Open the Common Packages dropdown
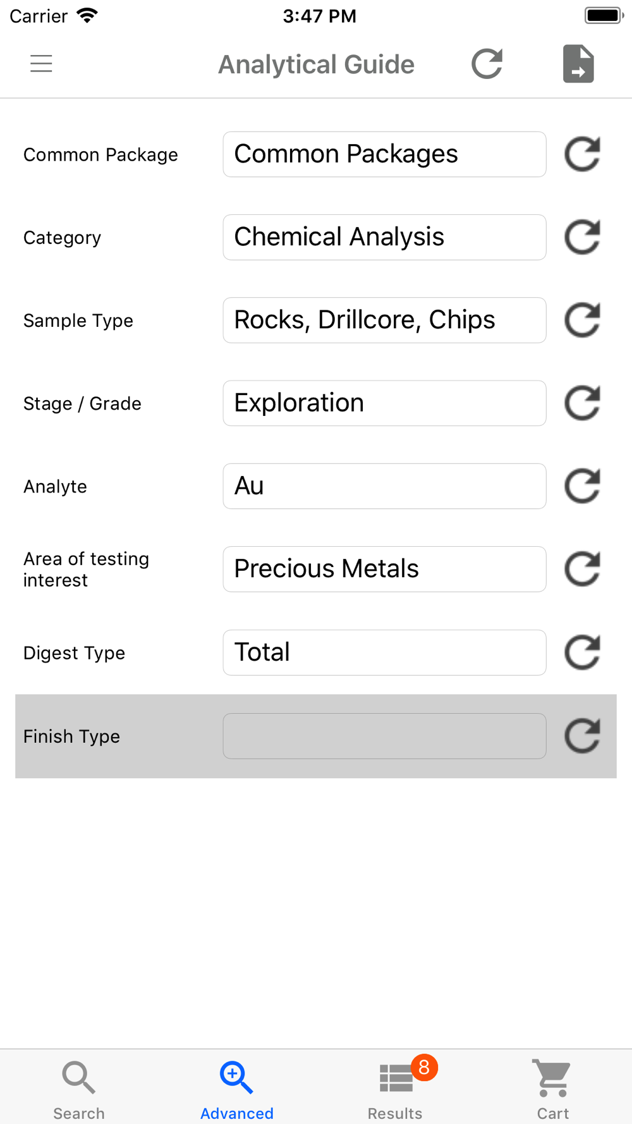This screenshot has height=1124, width=632. pos(384,154)
